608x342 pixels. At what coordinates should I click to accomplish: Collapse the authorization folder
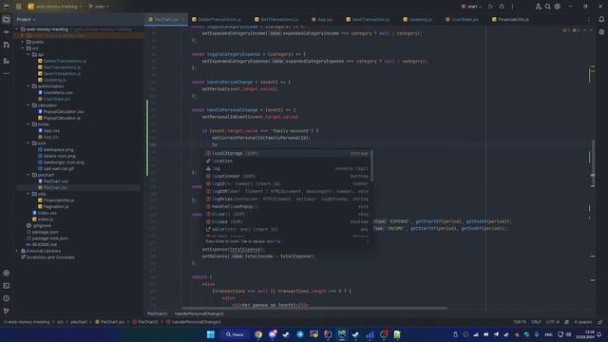(28, 86)
